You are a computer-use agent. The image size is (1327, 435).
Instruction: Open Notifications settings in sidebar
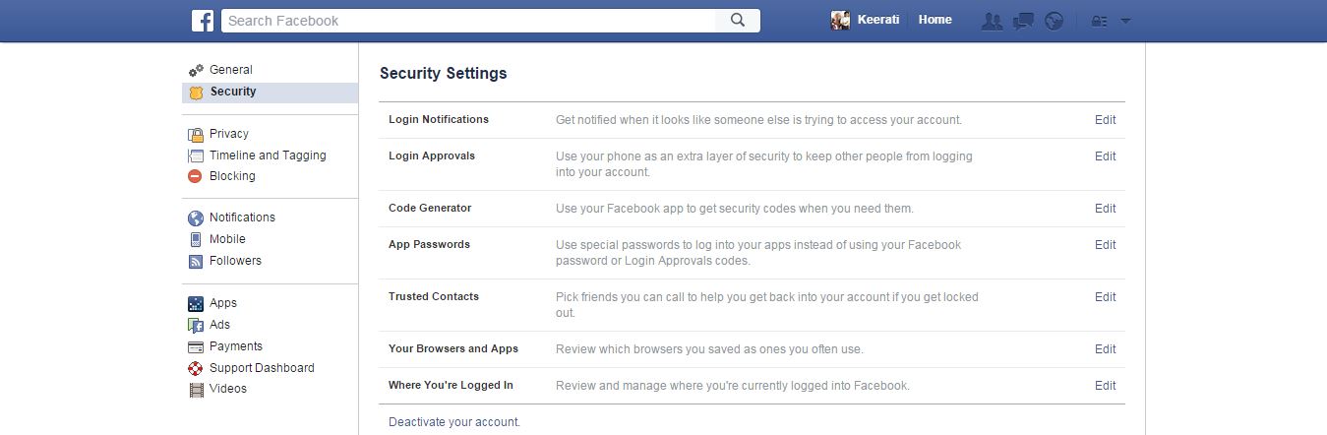click(x=242, y=217)
